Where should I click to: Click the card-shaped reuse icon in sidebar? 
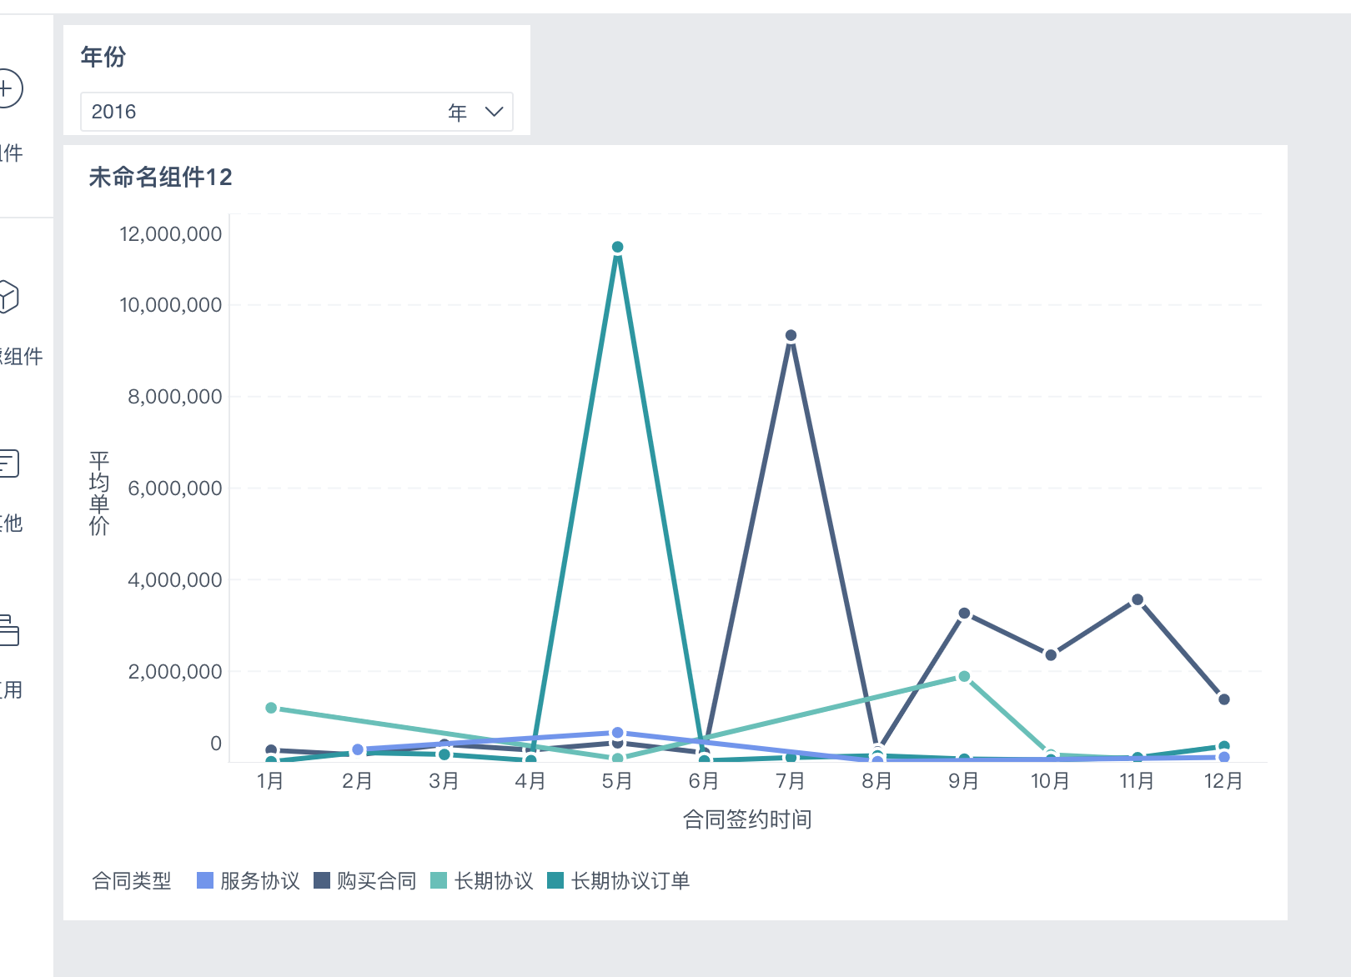tap(8, 630)
